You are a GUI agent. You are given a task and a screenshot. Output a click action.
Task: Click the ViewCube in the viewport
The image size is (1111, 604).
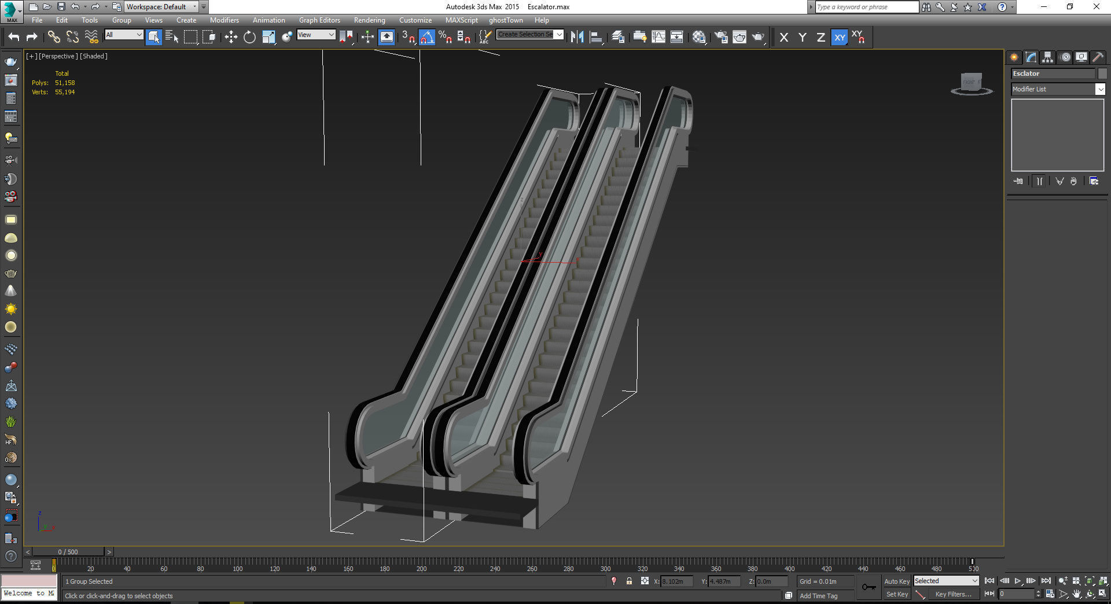(972, 83)
